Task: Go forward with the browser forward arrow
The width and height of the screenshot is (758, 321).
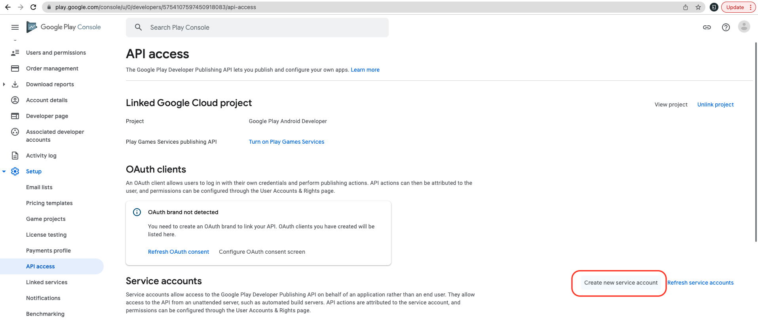Action: coord(21,7)
